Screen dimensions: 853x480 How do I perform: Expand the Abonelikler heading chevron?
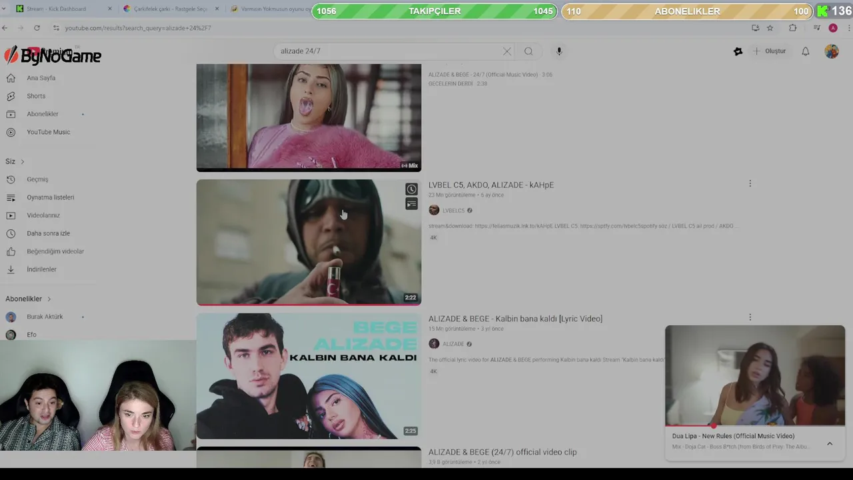pos(49,299)
